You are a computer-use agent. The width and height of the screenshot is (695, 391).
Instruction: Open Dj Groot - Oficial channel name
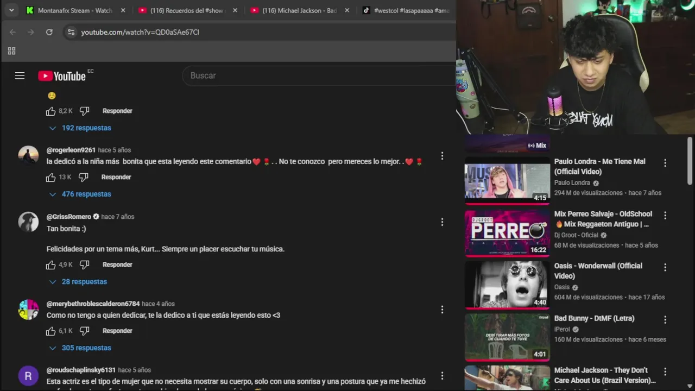[576, 235]
